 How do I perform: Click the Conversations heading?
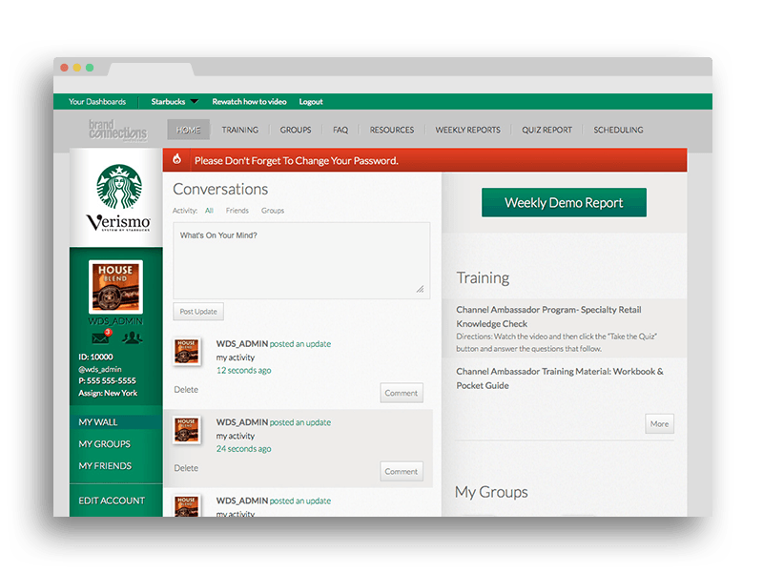[x=220, y=189]
